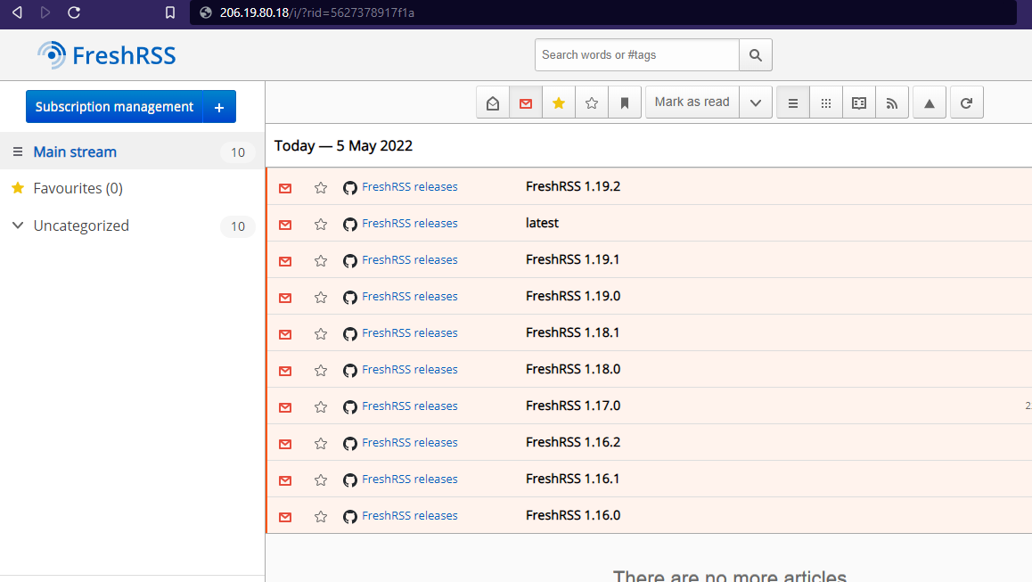This screenshot has height=582, width=1032.
Task: Mark FreshRSS 1.16.1 as read
Action: point(285,480)
